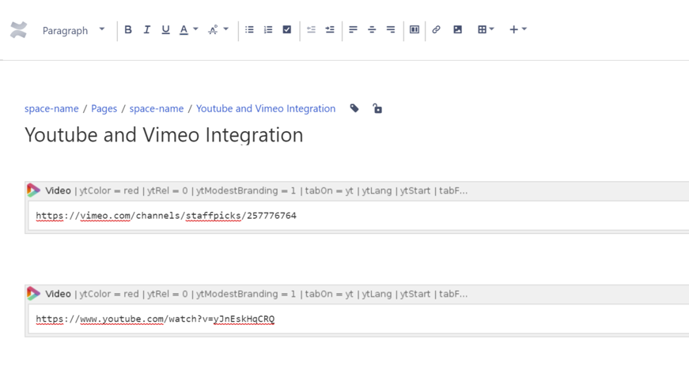Click the page layout icon
The height and width of the screenshot is (392, 689).
coord(415,30)
